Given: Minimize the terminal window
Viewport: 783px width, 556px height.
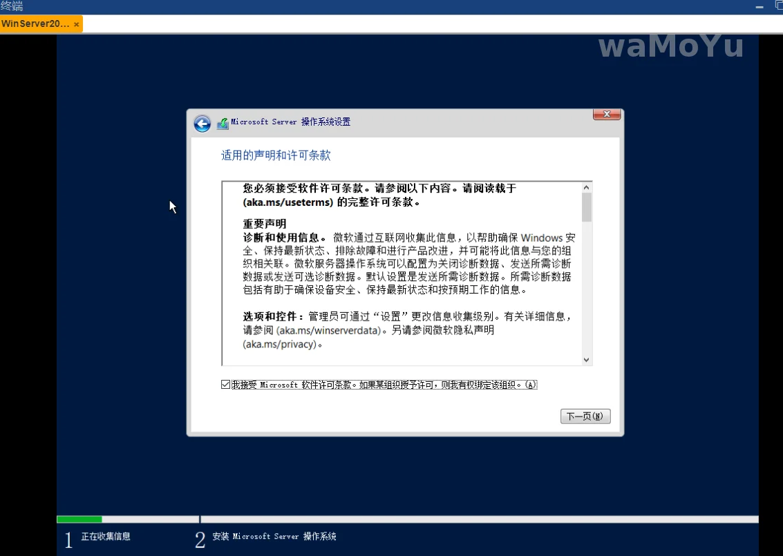Looking at the screenshot, I should tap(760, 6).
